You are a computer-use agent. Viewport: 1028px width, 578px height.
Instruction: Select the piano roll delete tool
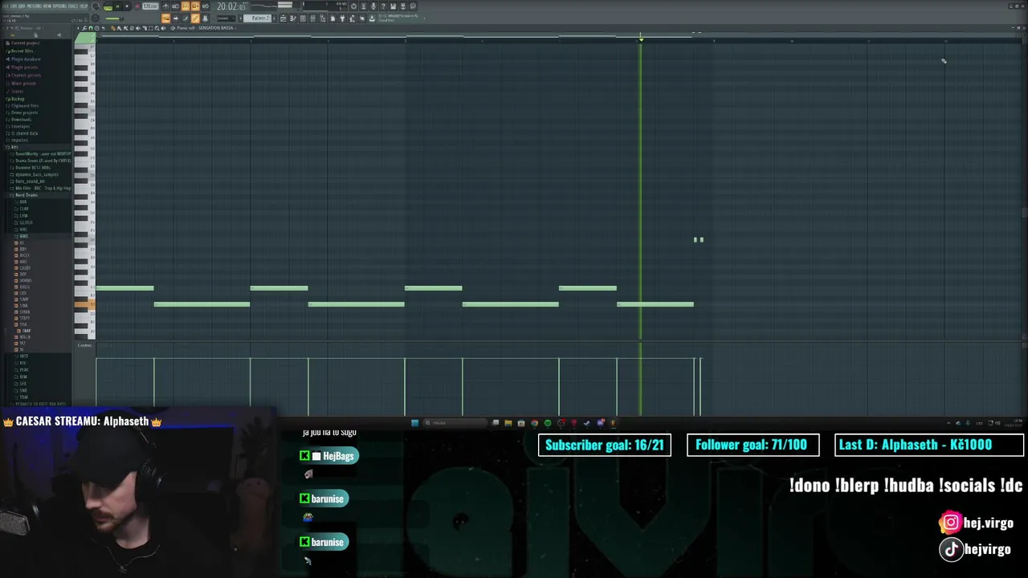[x=132, y=28]
